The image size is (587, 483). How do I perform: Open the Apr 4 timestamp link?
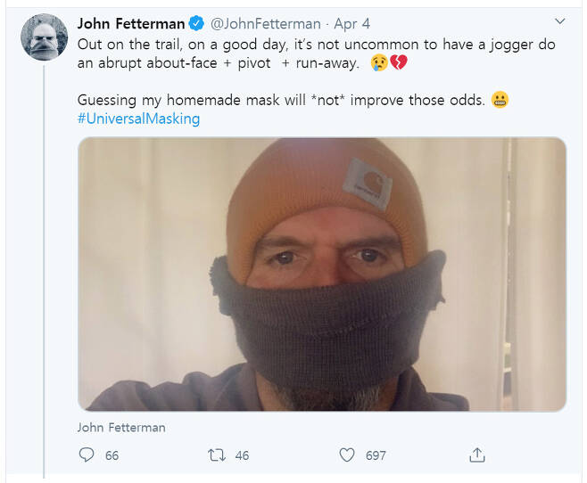351,24
